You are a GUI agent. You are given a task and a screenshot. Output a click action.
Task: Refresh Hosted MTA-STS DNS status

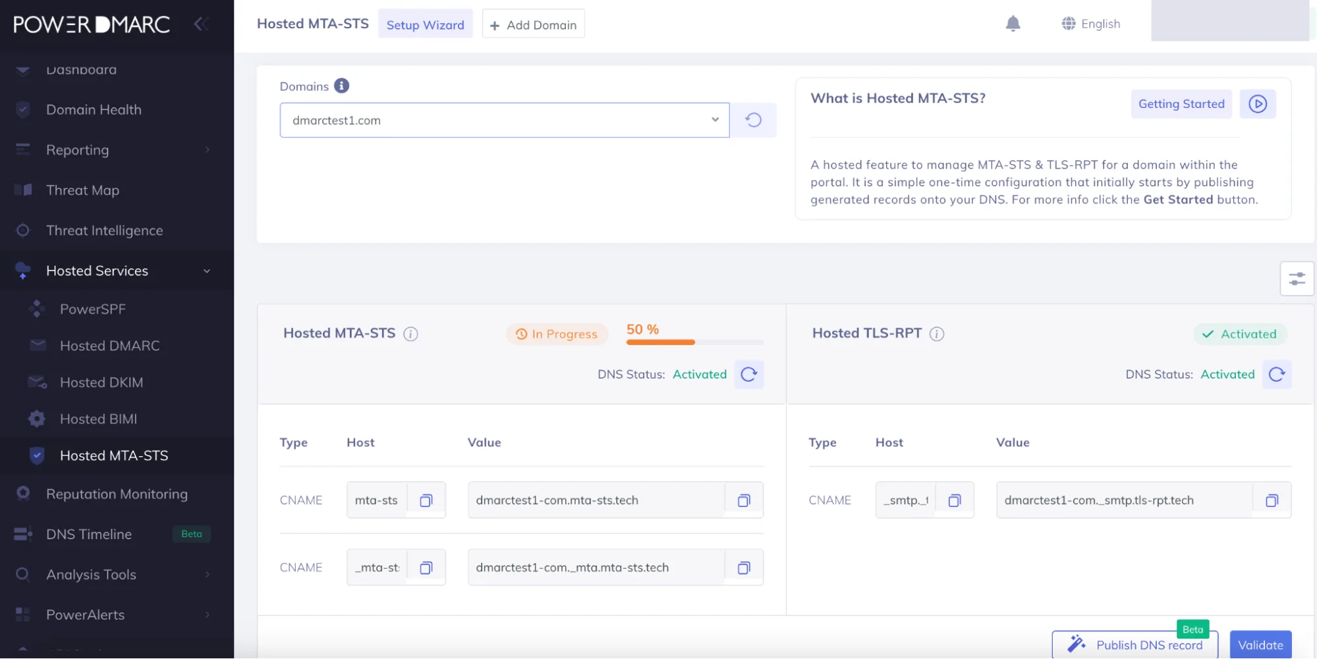pyautogui.click(x=749, y=375)
